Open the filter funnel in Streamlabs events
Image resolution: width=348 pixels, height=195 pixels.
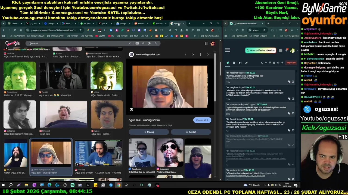point(270,63)
